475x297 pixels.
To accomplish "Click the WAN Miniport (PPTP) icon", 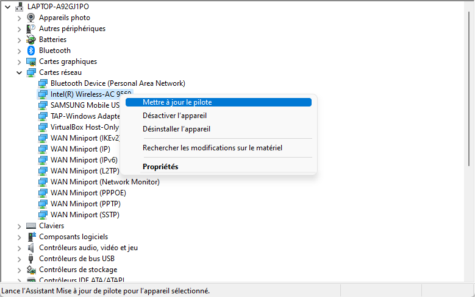I will click(x=43, y=204).
